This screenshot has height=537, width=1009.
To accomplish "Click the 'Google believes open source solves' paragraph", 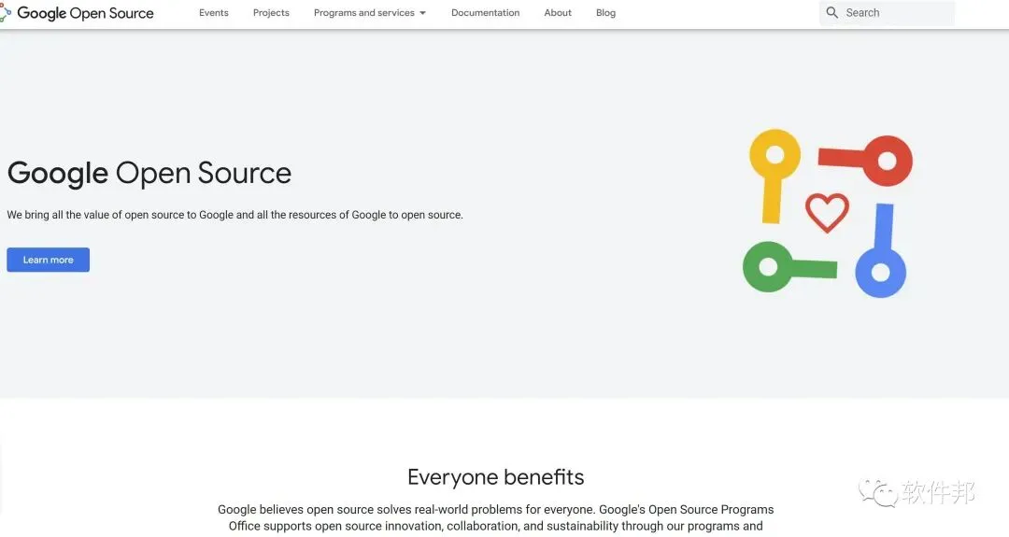I will pyautogui.click(x=495, y=517).
